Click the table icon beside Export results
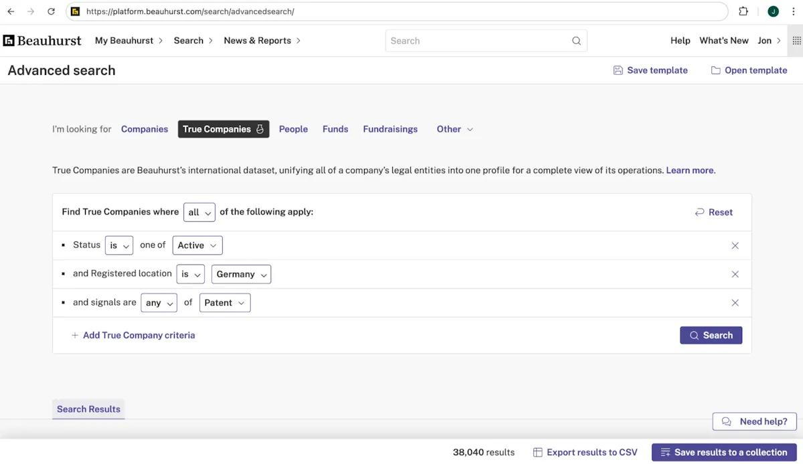The width and height of the screenshot is (803, 464). (537, 453)
